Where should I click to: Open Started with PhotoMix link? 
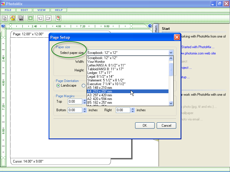[x=198, y=47]
